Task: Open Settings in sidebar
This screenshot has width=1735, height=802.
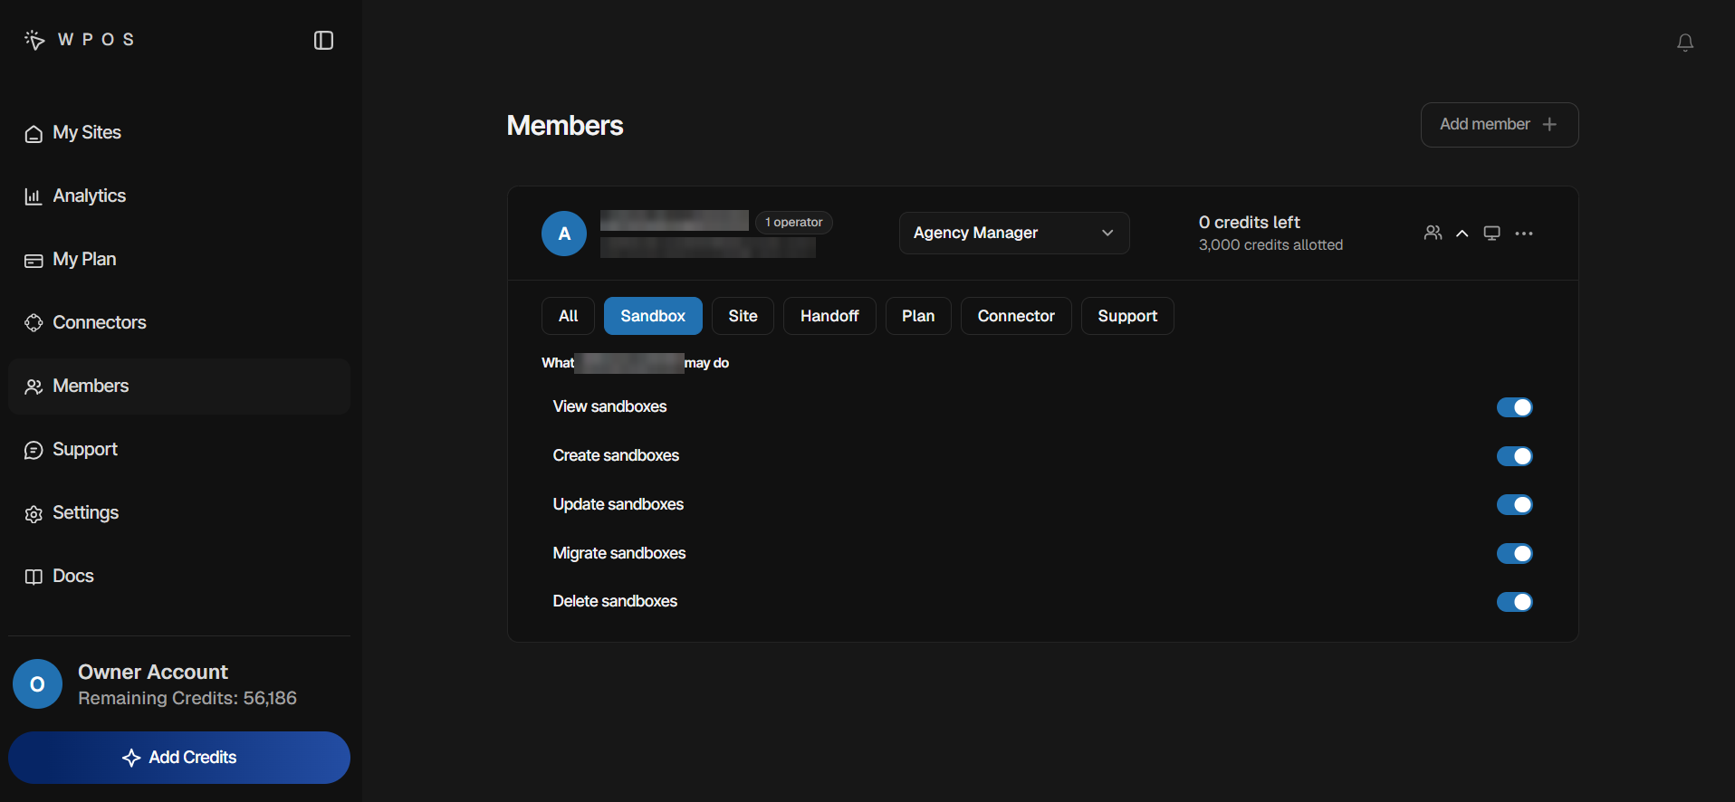Action: click(x=179, y=513)
